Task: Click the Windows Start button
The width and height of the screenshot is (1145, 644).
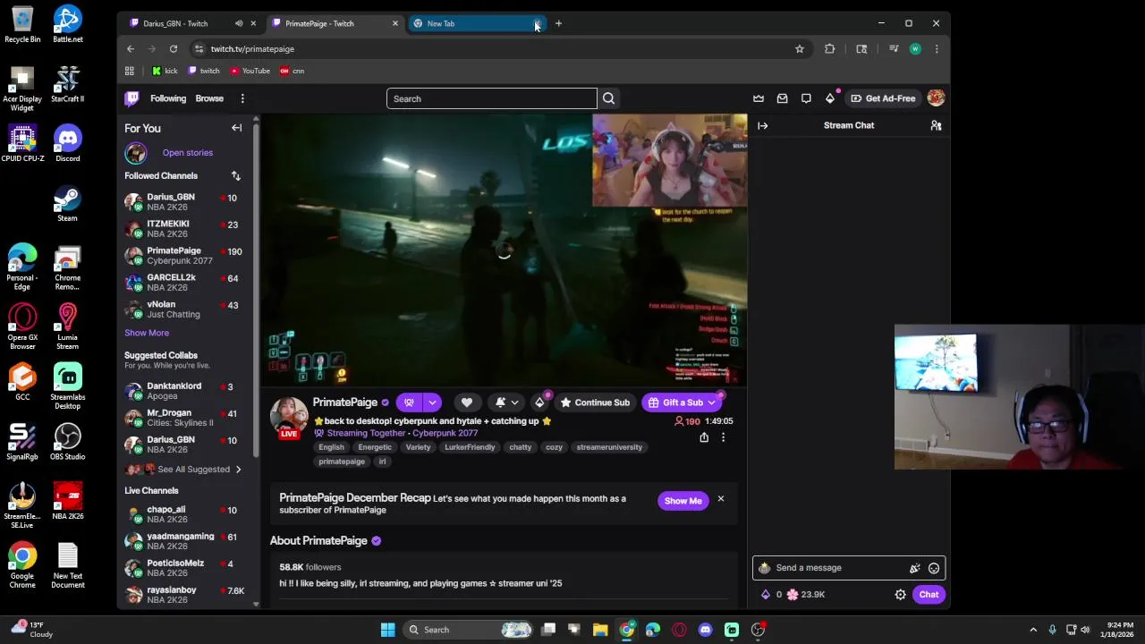Action: [x=387, y=630]
